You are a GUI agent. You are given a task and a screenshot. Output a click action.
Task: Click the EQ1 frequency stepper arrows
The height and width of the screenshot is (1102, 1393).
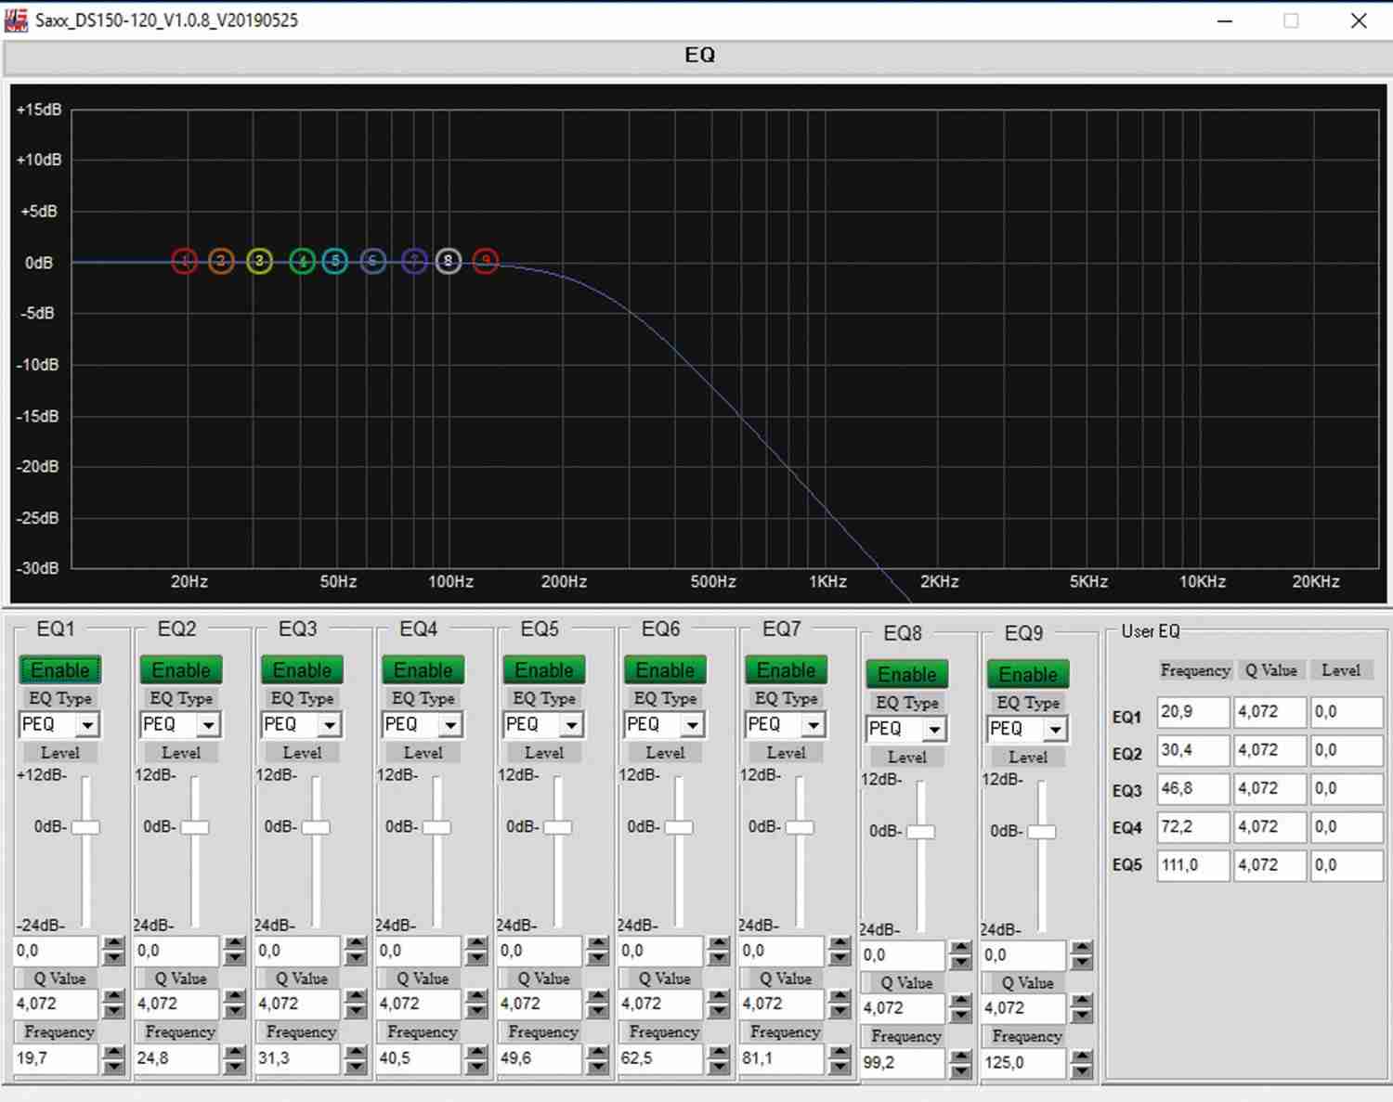pos(113,1058)
